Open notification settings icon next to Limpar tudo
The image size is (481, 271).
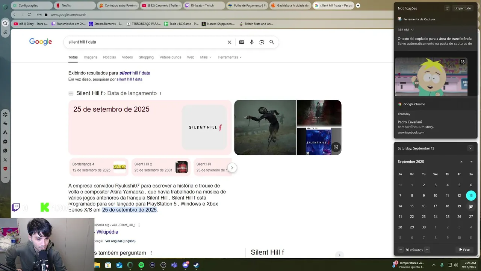(447, 8)
